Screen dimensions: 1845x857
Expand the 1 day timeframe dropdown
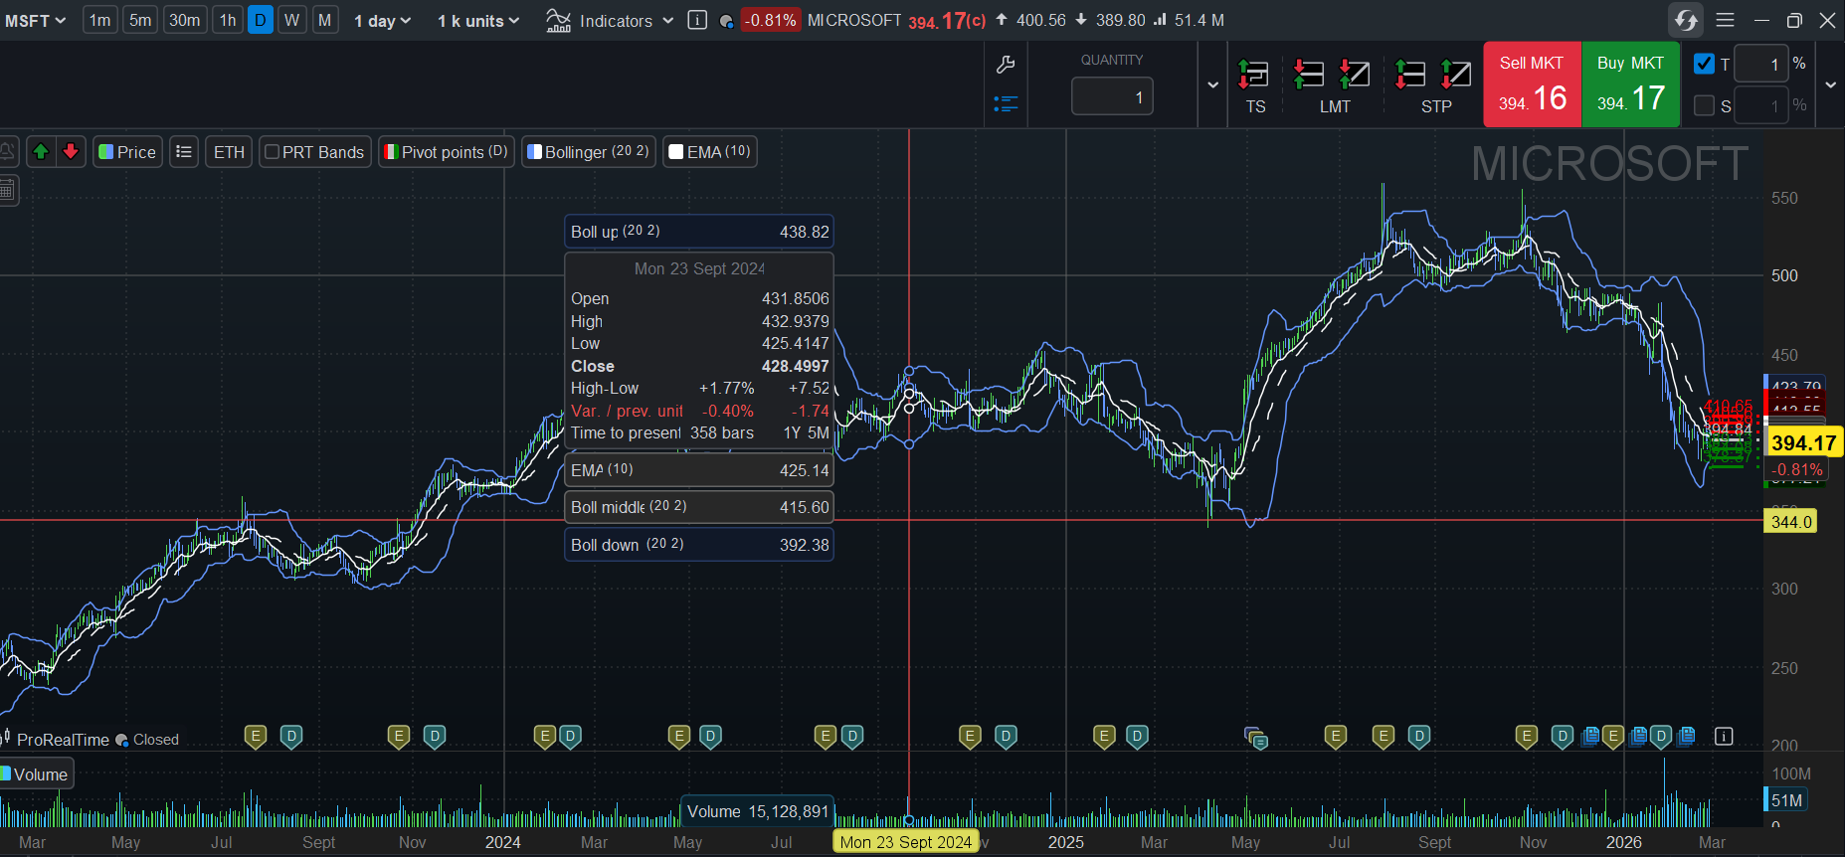point(382,20)
